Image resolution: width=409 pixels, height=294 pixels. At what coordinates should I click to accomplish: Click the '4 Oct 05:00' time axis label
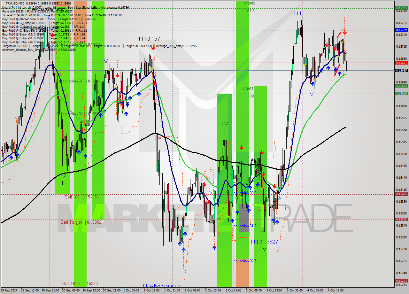pos(315,290)
